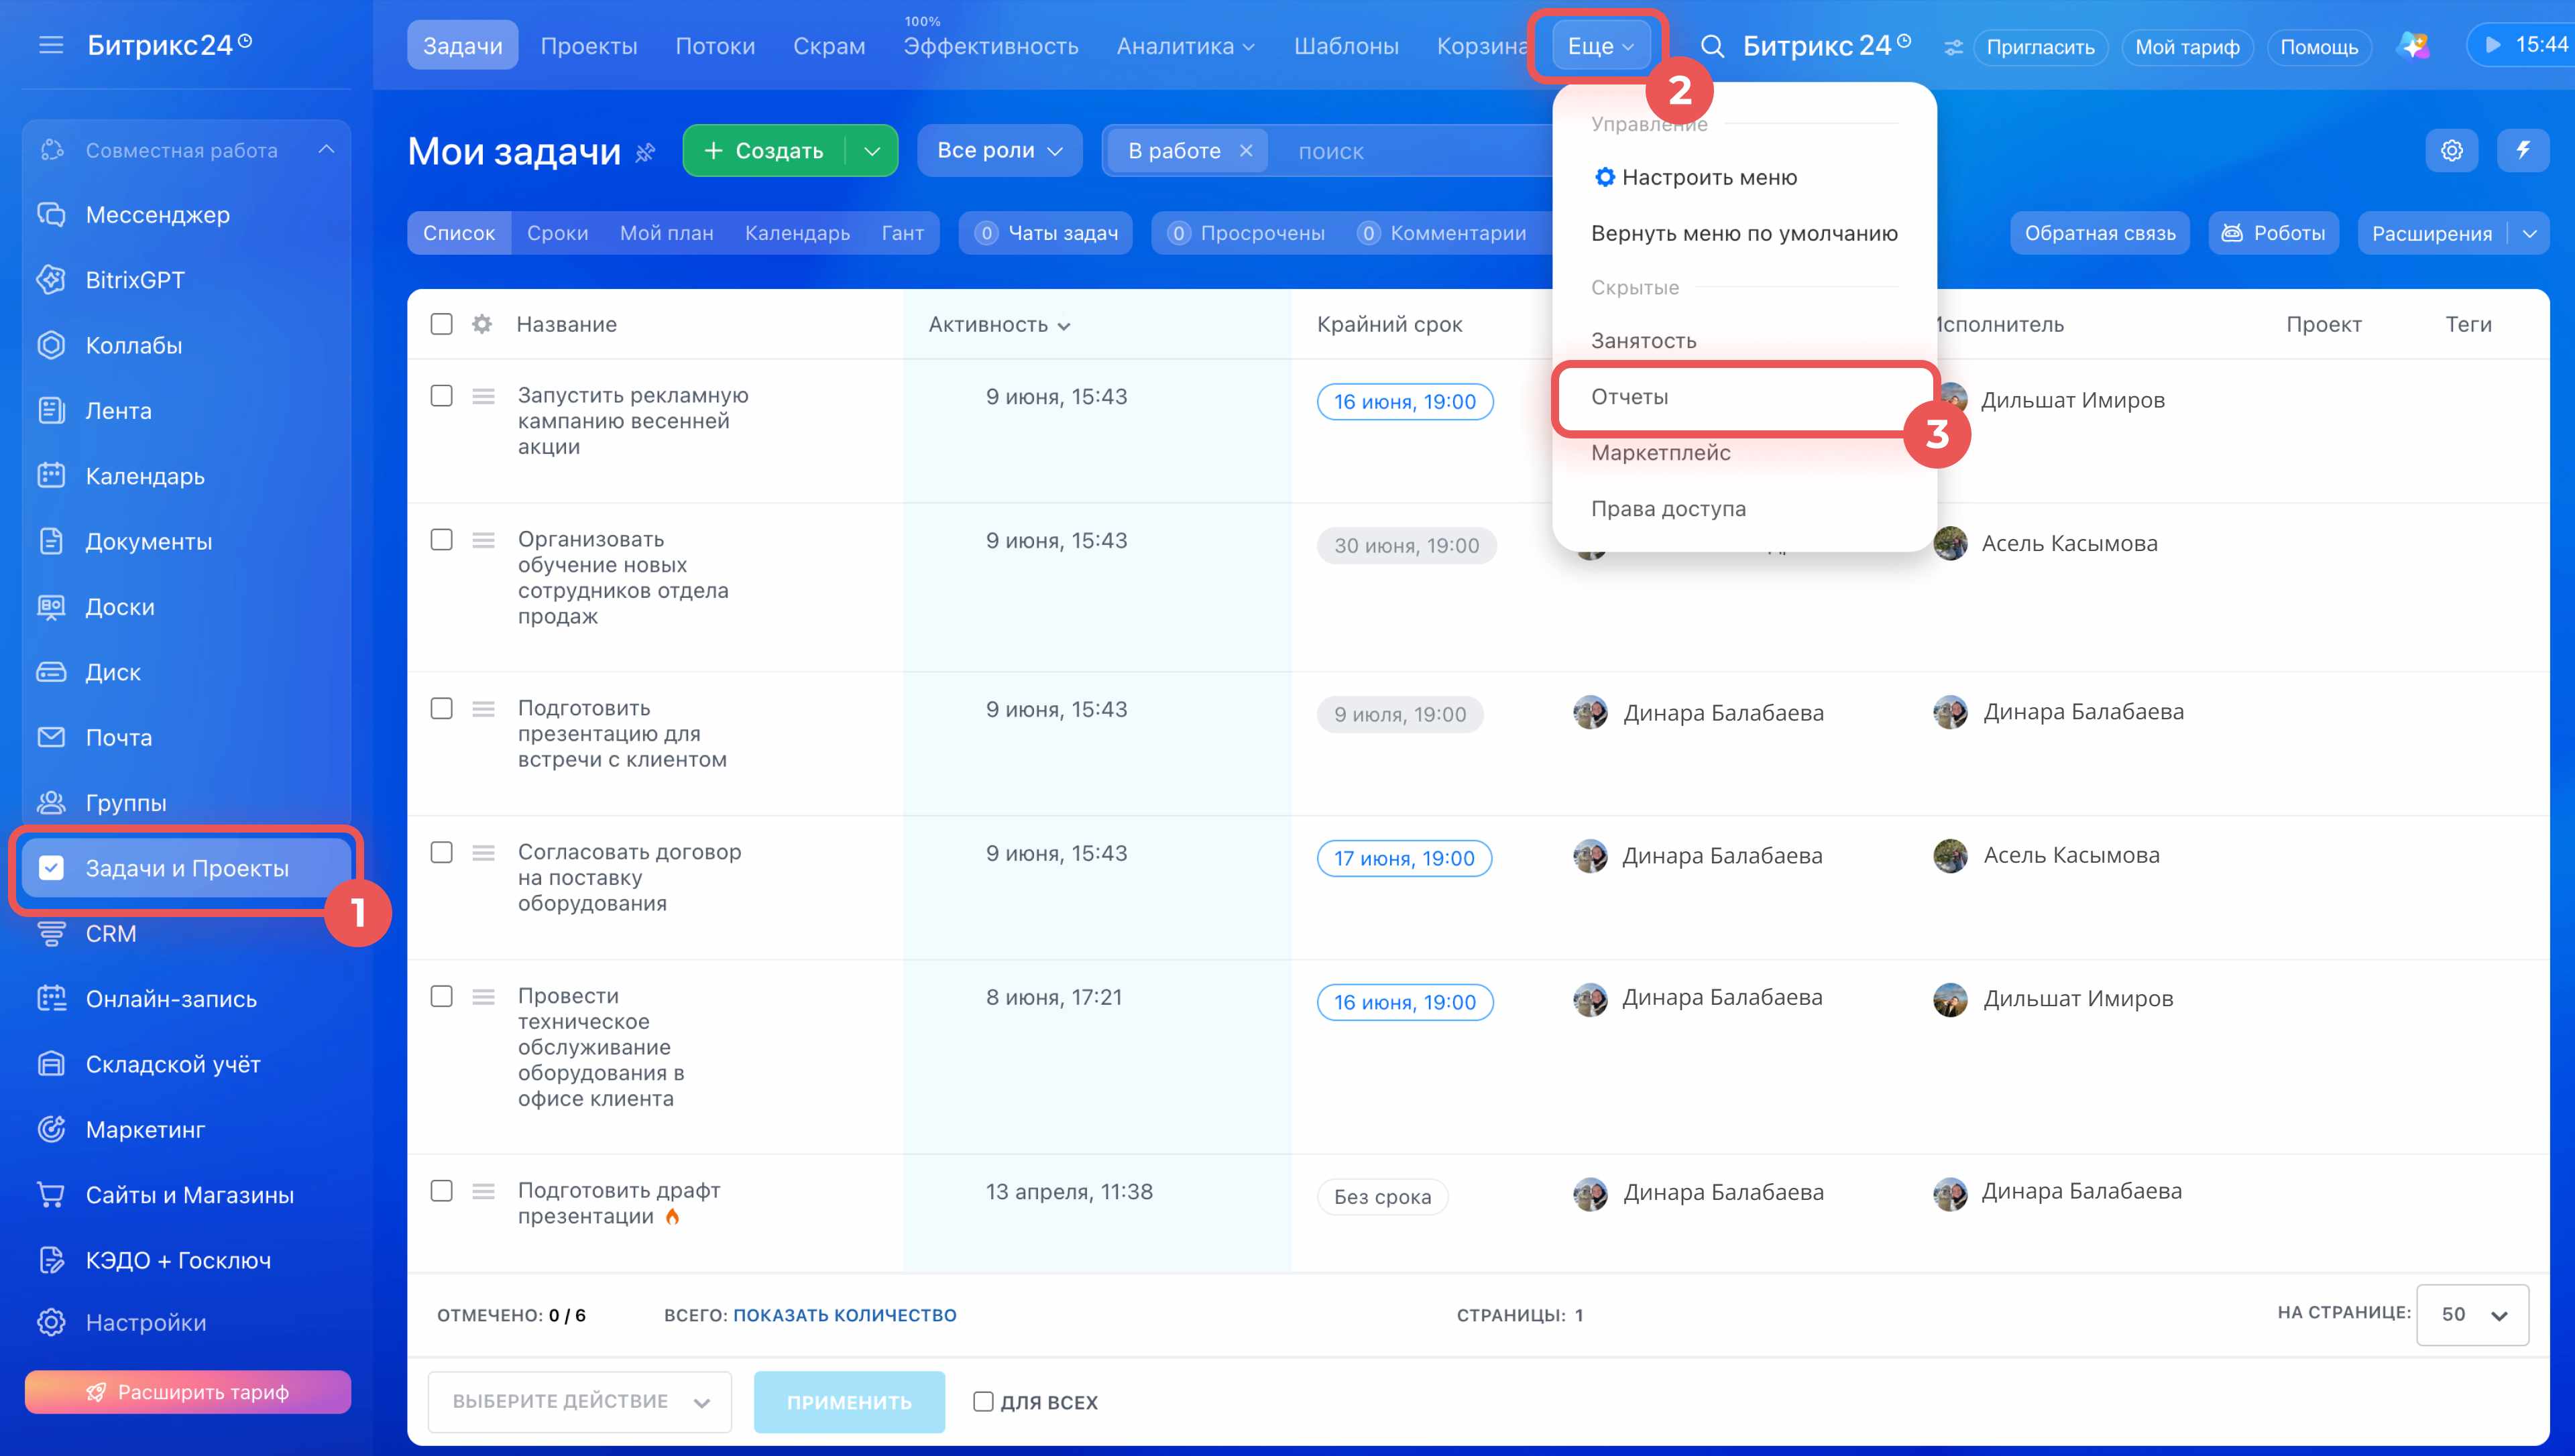Switch to the Календарь view tab
Image resolution: width=2575 pixels, height=1456 pixels.
[797, 233]
